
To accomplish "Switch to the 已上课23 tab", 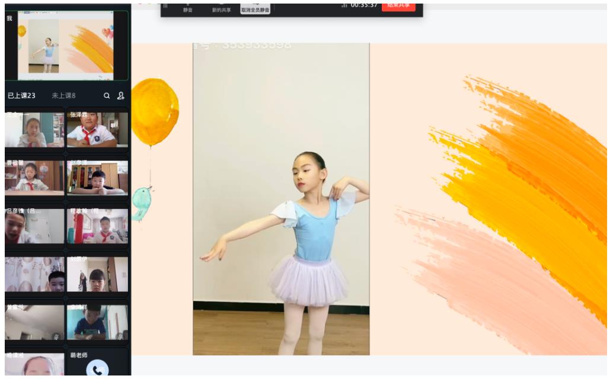I will 21,95.
